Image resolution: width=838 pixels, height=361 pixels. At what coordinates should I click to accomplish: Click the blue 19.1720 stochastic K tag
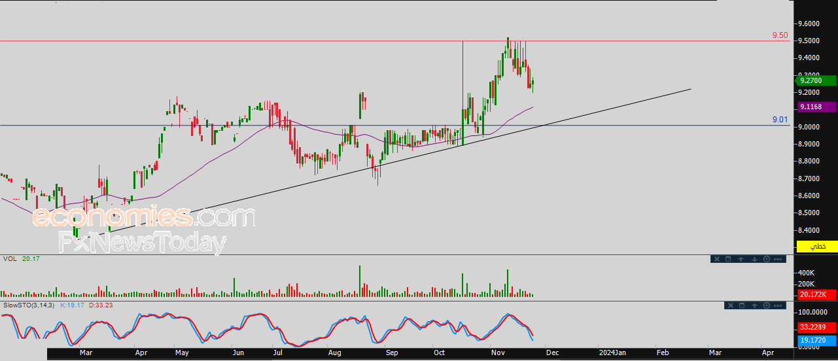pos(816,341)
